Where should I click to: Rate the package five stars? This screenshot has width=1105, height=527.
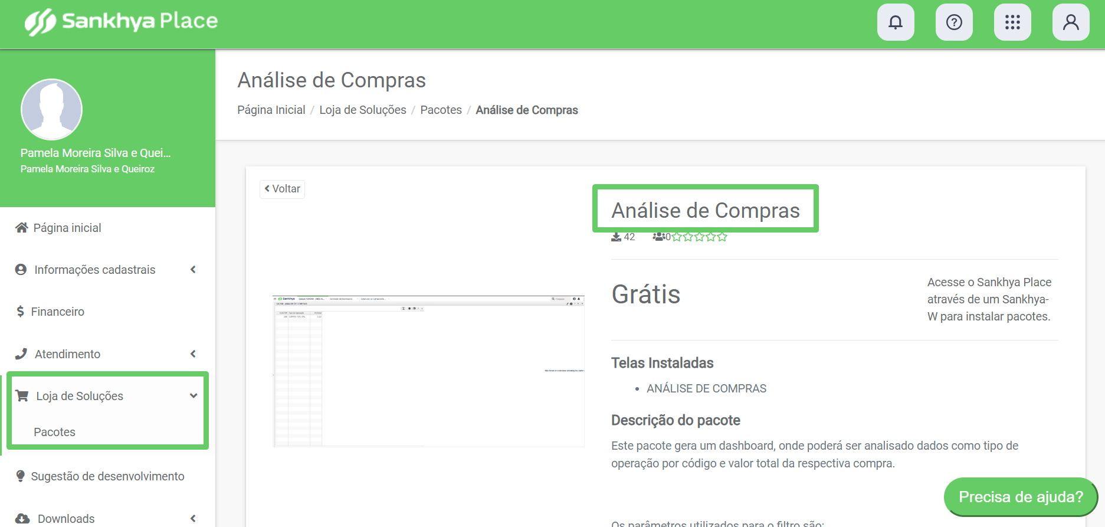(722, 237)
